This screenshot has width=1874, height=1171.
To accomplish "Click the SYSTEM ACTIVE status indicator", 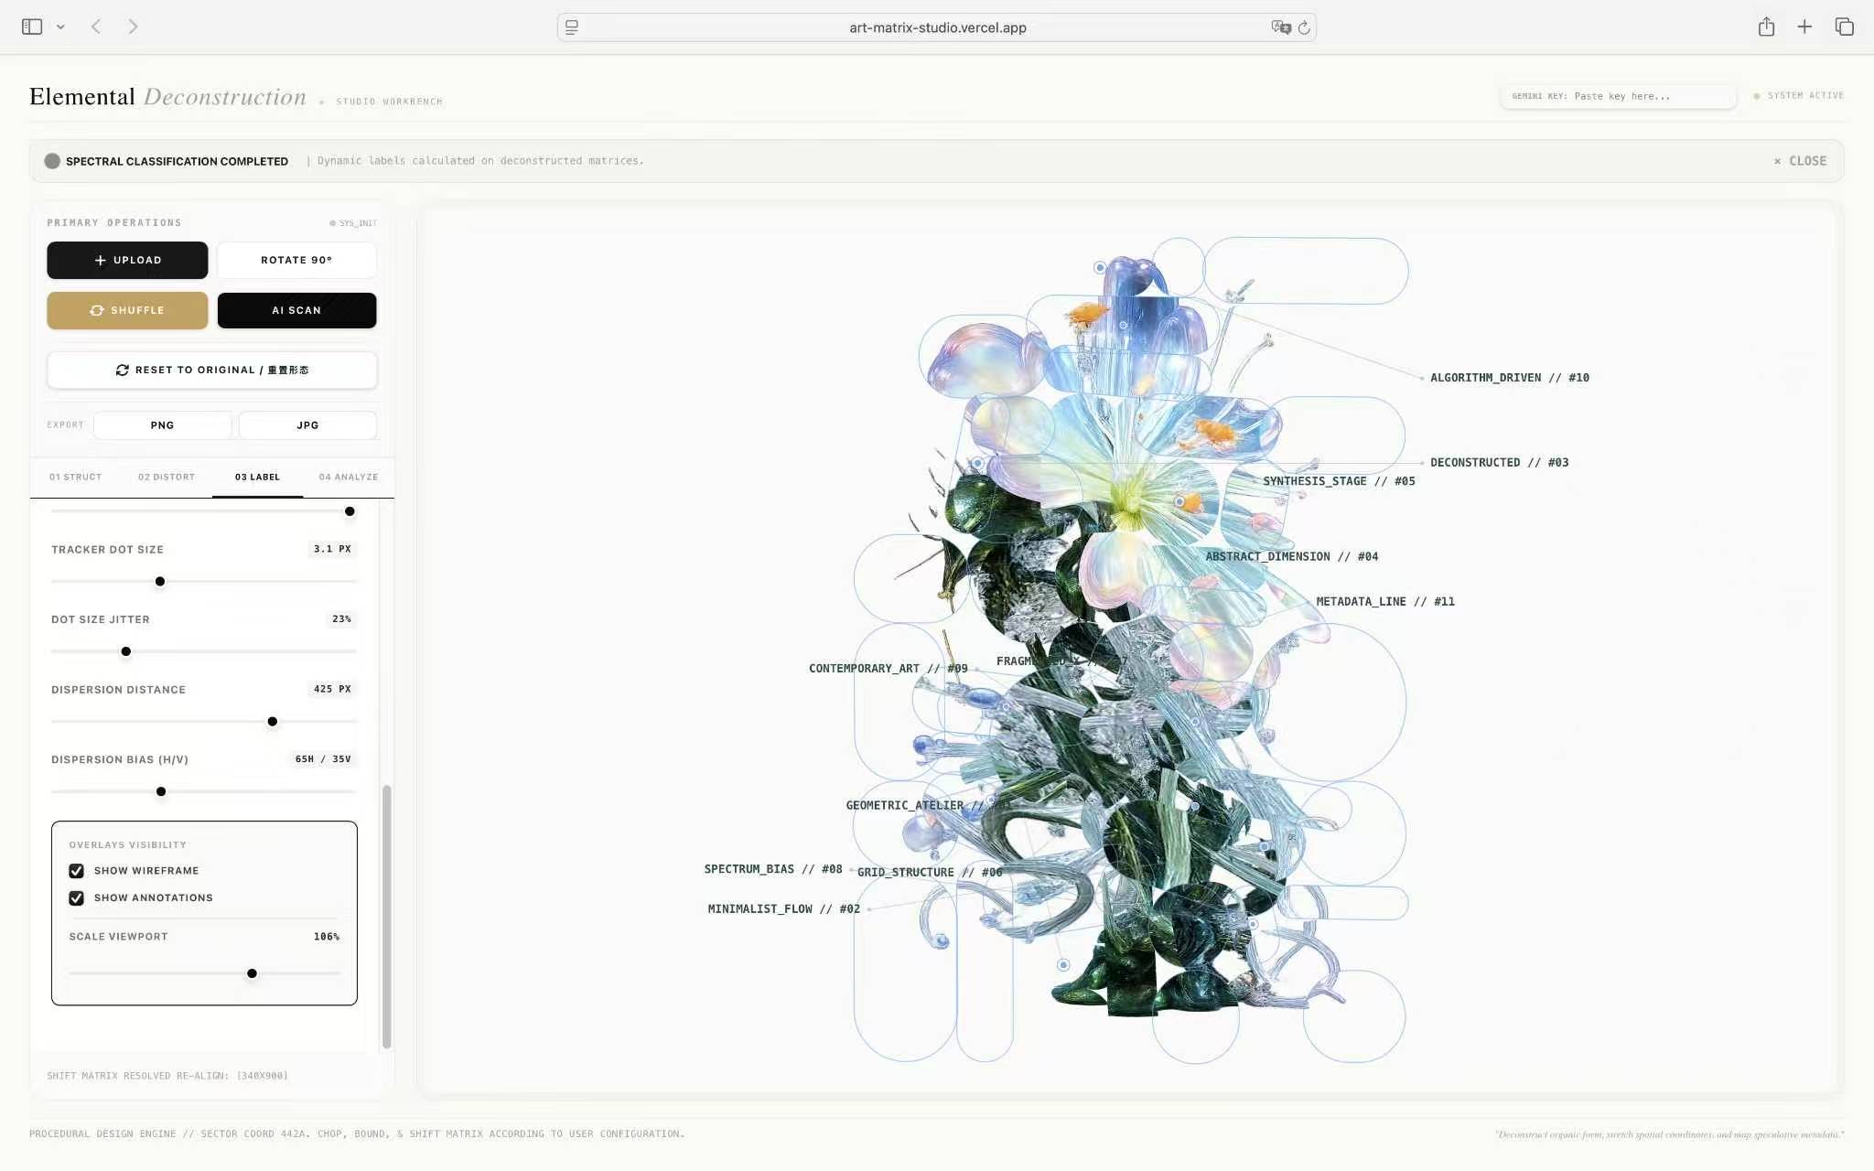I will (1798, 96).
